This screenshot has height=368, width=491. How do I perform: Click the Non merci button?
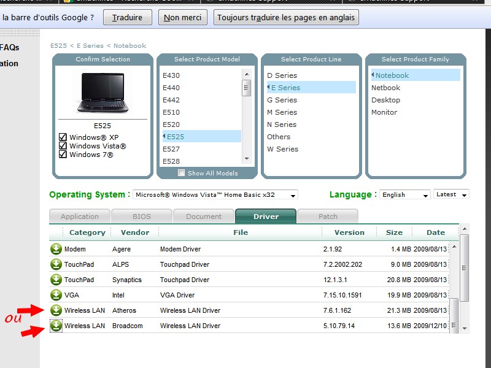point(182,18)
